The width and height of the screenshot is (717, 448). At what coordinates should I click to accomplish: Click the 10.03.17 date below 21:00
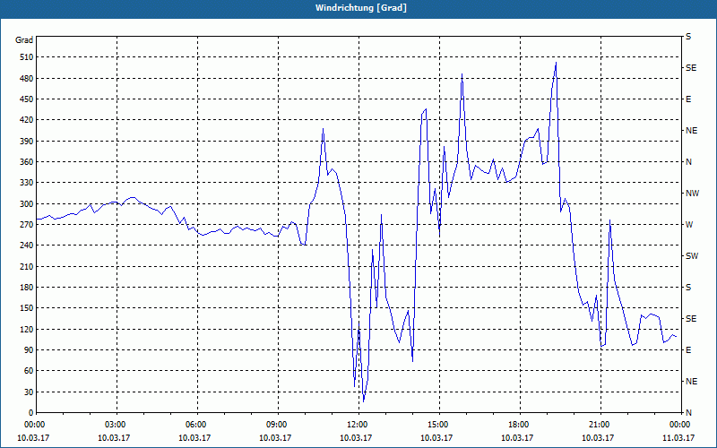(x=597, y=437)
